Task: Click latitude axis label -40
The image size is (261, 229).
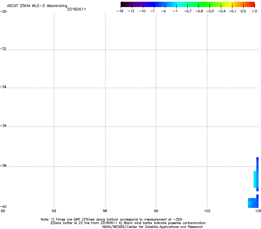Action: pos(3,206)
